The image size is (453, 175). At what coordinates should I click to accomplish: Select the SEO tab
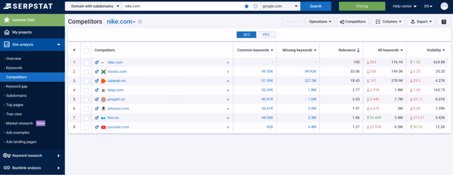point(246,34)
